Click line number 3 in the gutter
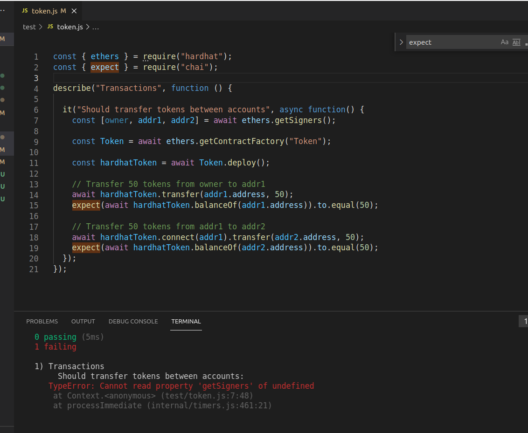 pyautogui.click(x=36, y=78)
